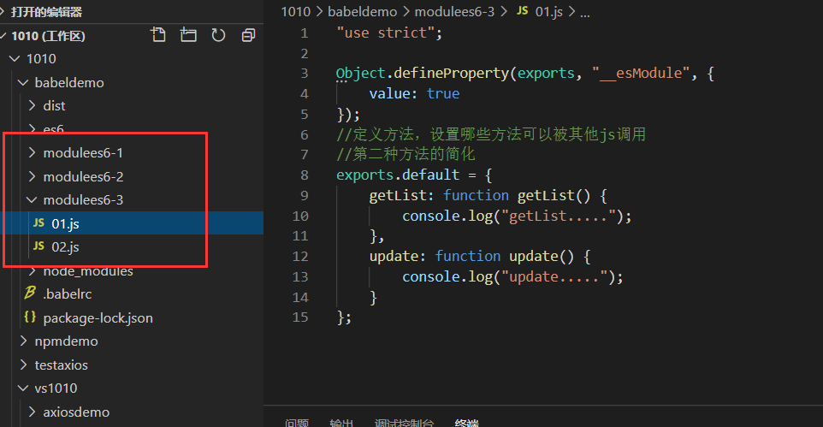Click the "use strict" text on line 1
823x427 pixels.
point(385,33)
